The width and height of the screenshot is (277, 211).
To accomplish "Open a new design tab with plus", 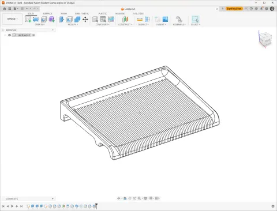I will pyautogui.click(x=223, y=9).
